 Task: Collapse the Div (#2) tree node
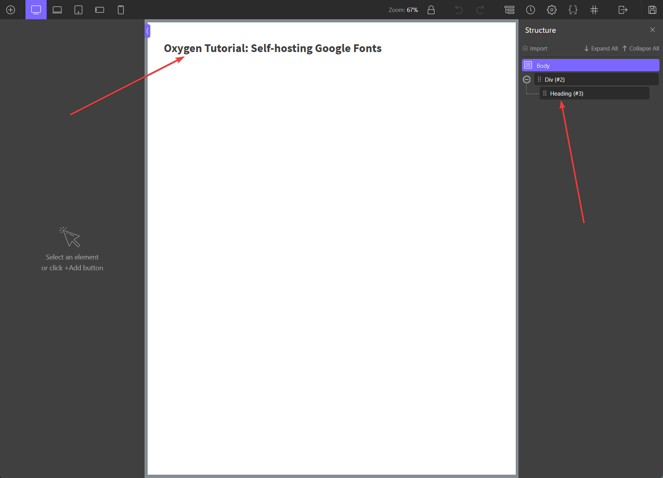(527, 79)
